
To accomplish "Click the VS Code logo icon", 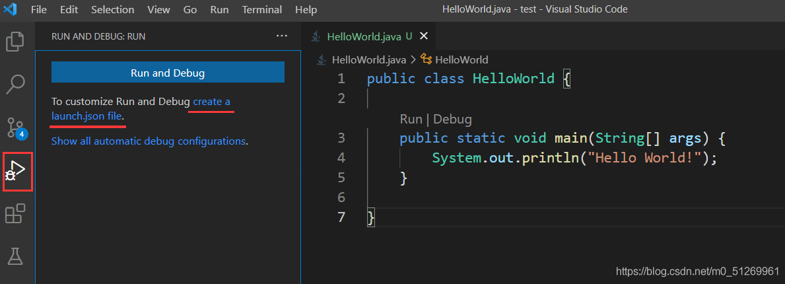I will [x=11, y=9].
